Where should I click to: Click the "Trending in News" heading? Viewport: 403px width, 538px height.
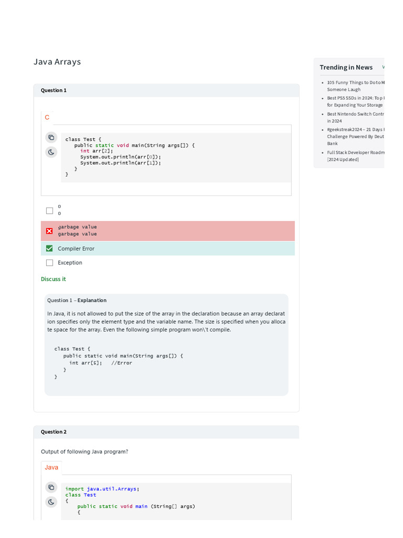point(346,67)
